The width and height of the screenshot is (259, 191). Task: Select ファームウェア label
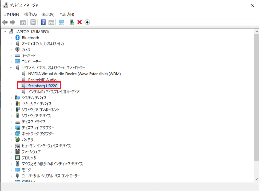pyautogui.click(x=31, y=152)
